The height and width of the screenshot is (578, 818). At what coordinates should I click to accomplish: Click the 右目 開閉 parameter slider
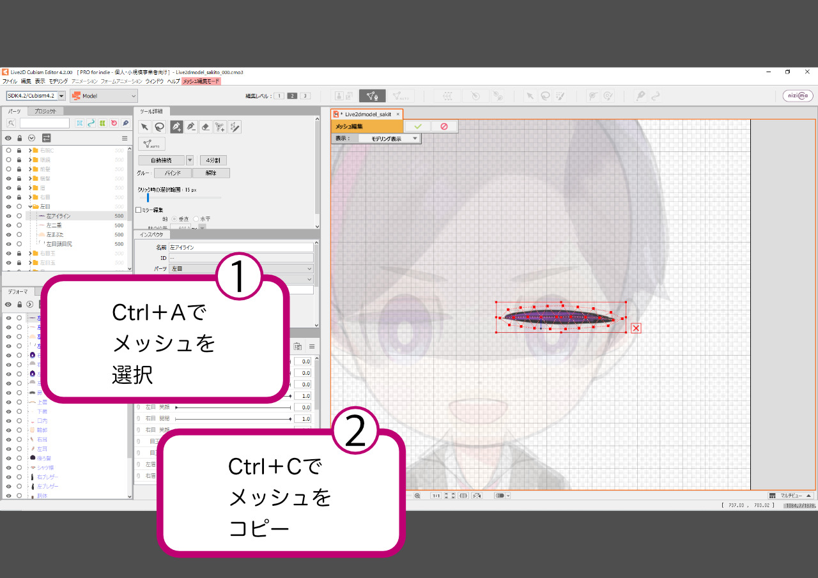point(233,418)
